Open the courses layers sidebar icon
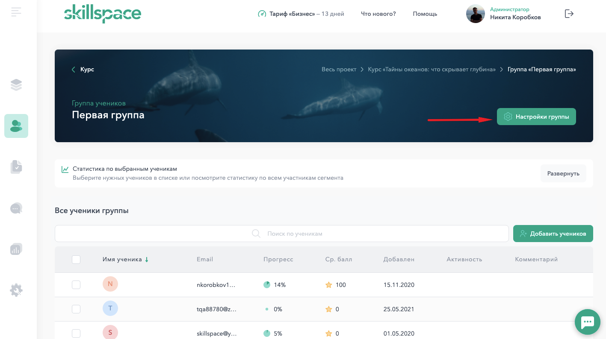The image size is (606, 339). (16, 85)
